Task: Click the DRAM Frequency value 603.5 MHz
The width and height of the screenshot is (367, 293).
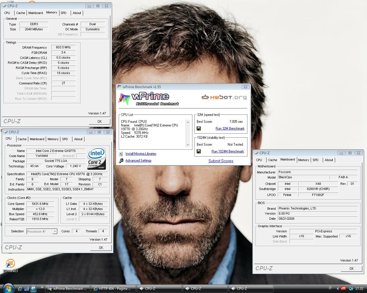Action: click(63, 47)
